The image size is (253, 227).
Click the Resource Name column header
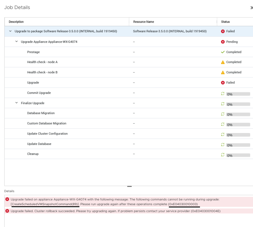[x=143, y=22]
